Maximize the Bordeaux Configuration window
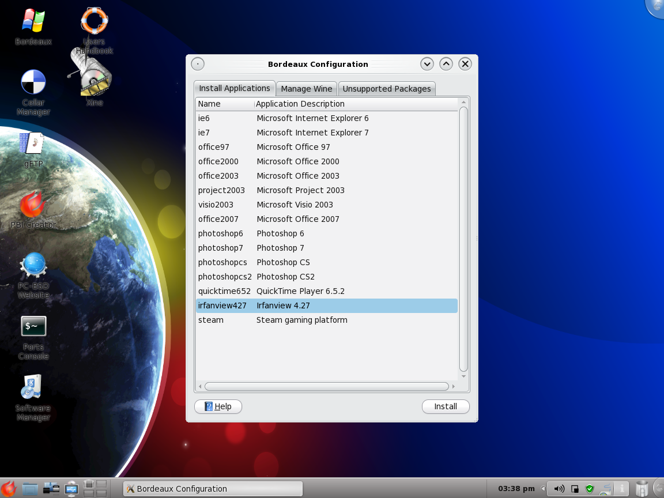This screenshot has height=498, width=664. 446,64
